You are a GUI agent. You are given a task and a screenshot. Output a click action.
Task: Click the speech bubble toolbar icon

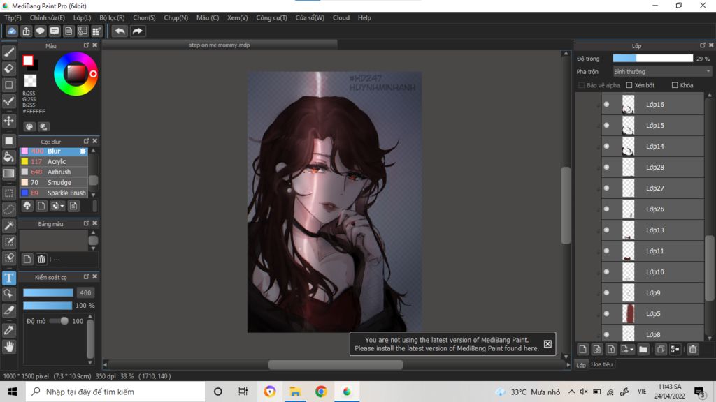point(40,31)
